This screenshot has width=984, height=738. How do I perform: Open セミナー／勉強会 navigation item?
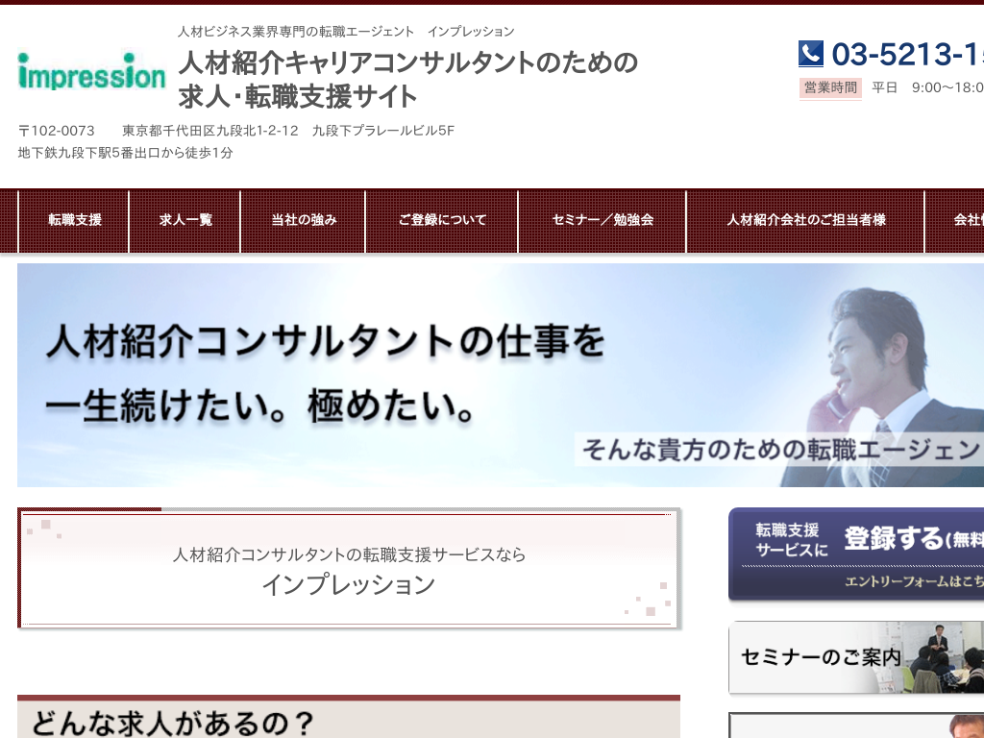coord(603,220)
